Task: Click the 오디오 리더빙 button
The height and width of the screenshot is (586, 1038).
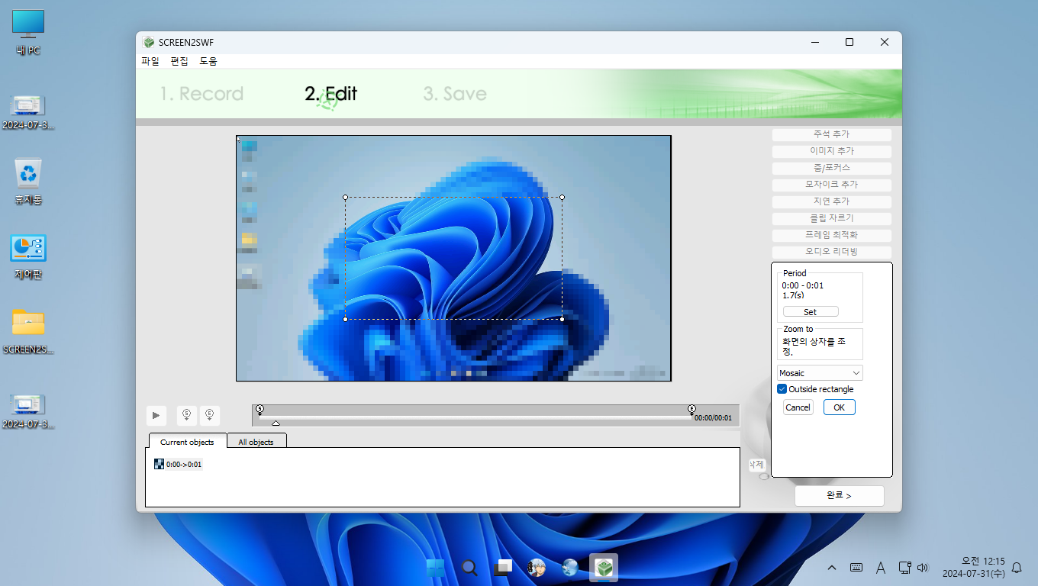Action: (832, 252)
